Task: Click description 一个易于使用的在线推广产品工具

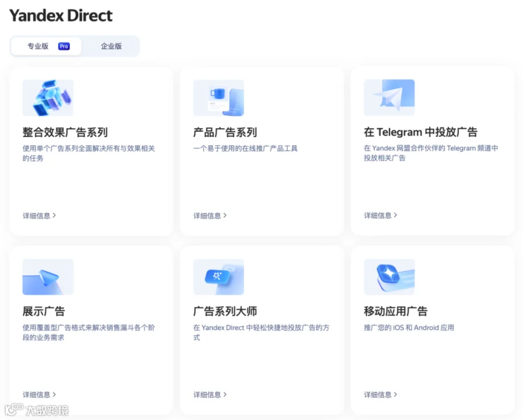Action: pos(245,148)
